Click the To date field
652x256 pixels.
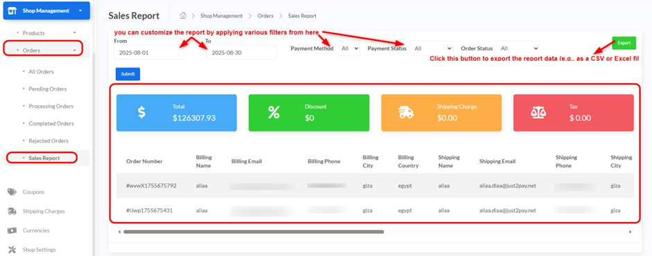tap(241, 53)
